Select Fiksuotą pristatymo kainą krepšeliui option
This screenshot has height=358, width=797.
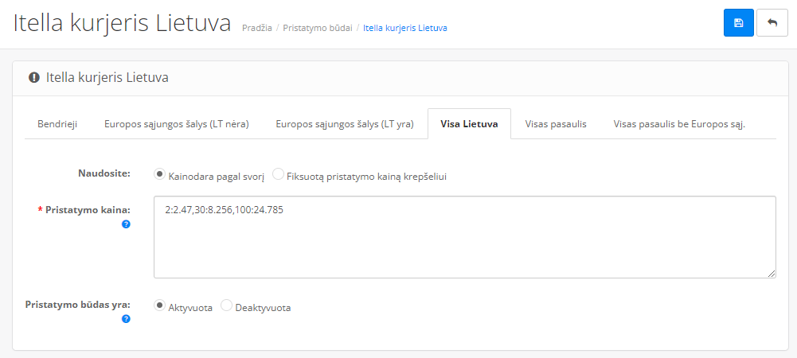(278, 174)
